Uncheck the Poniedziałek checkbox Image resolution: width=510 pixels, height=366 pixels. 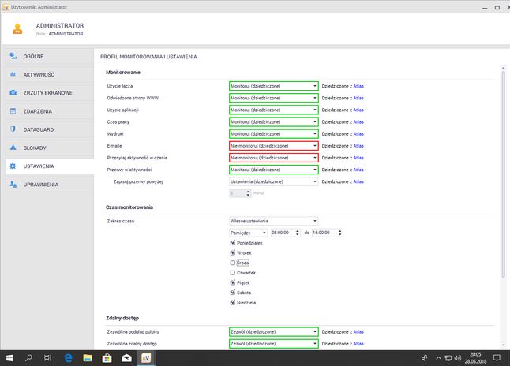233,243
